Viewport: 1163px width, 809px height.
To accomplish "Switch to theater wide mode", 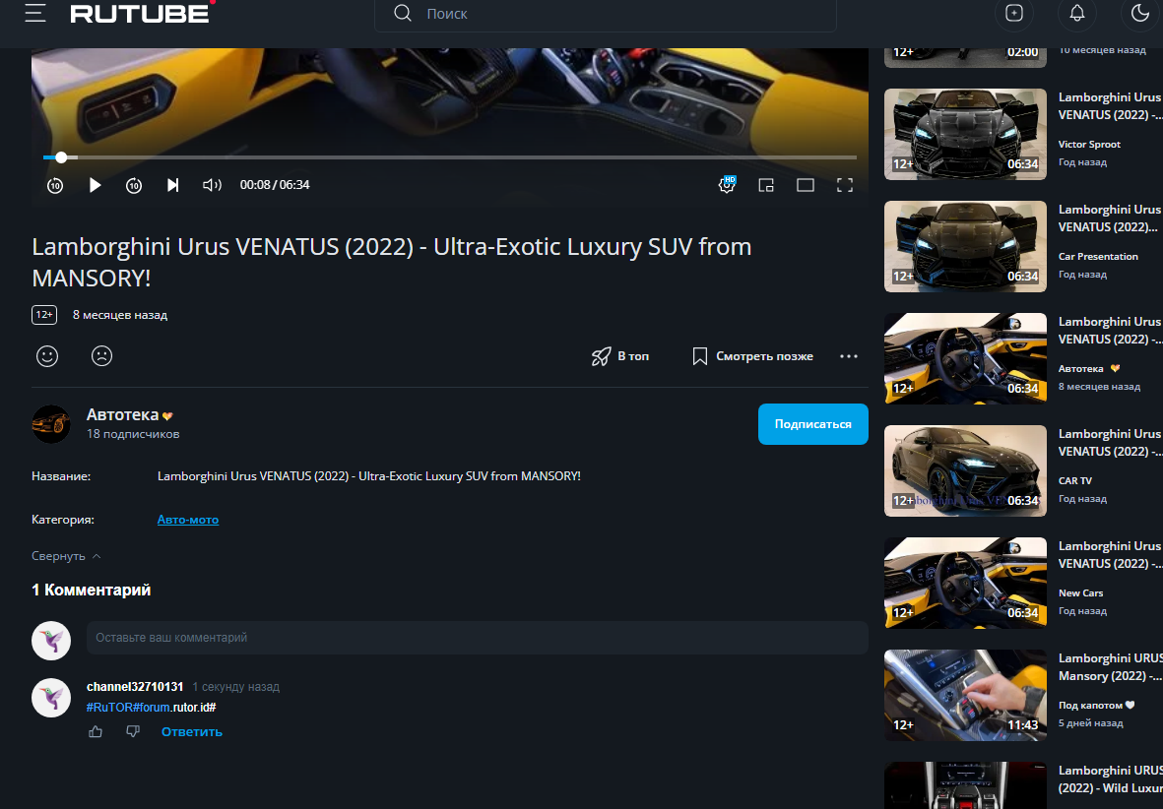I will (806, 185).
